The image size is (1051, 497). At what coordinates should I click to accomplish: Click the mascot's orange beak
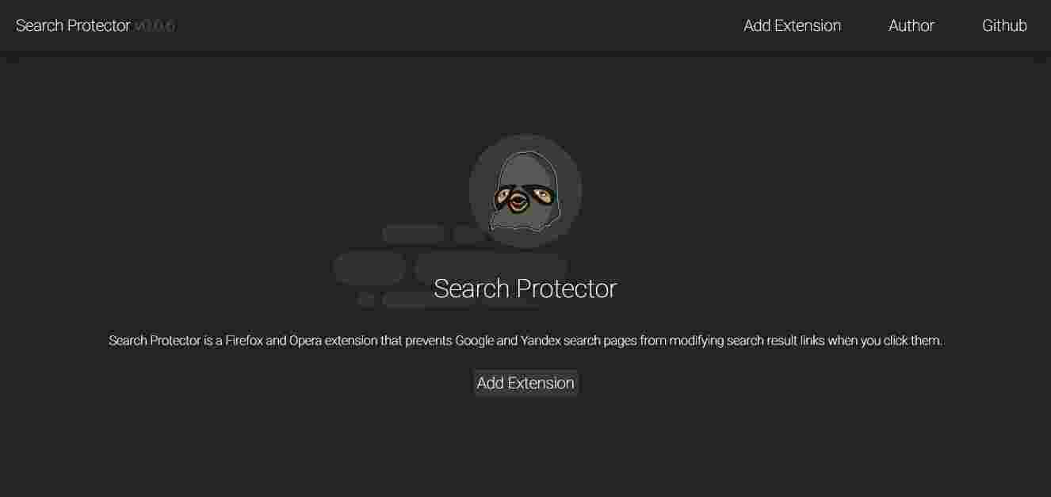[x=517, y=205]
